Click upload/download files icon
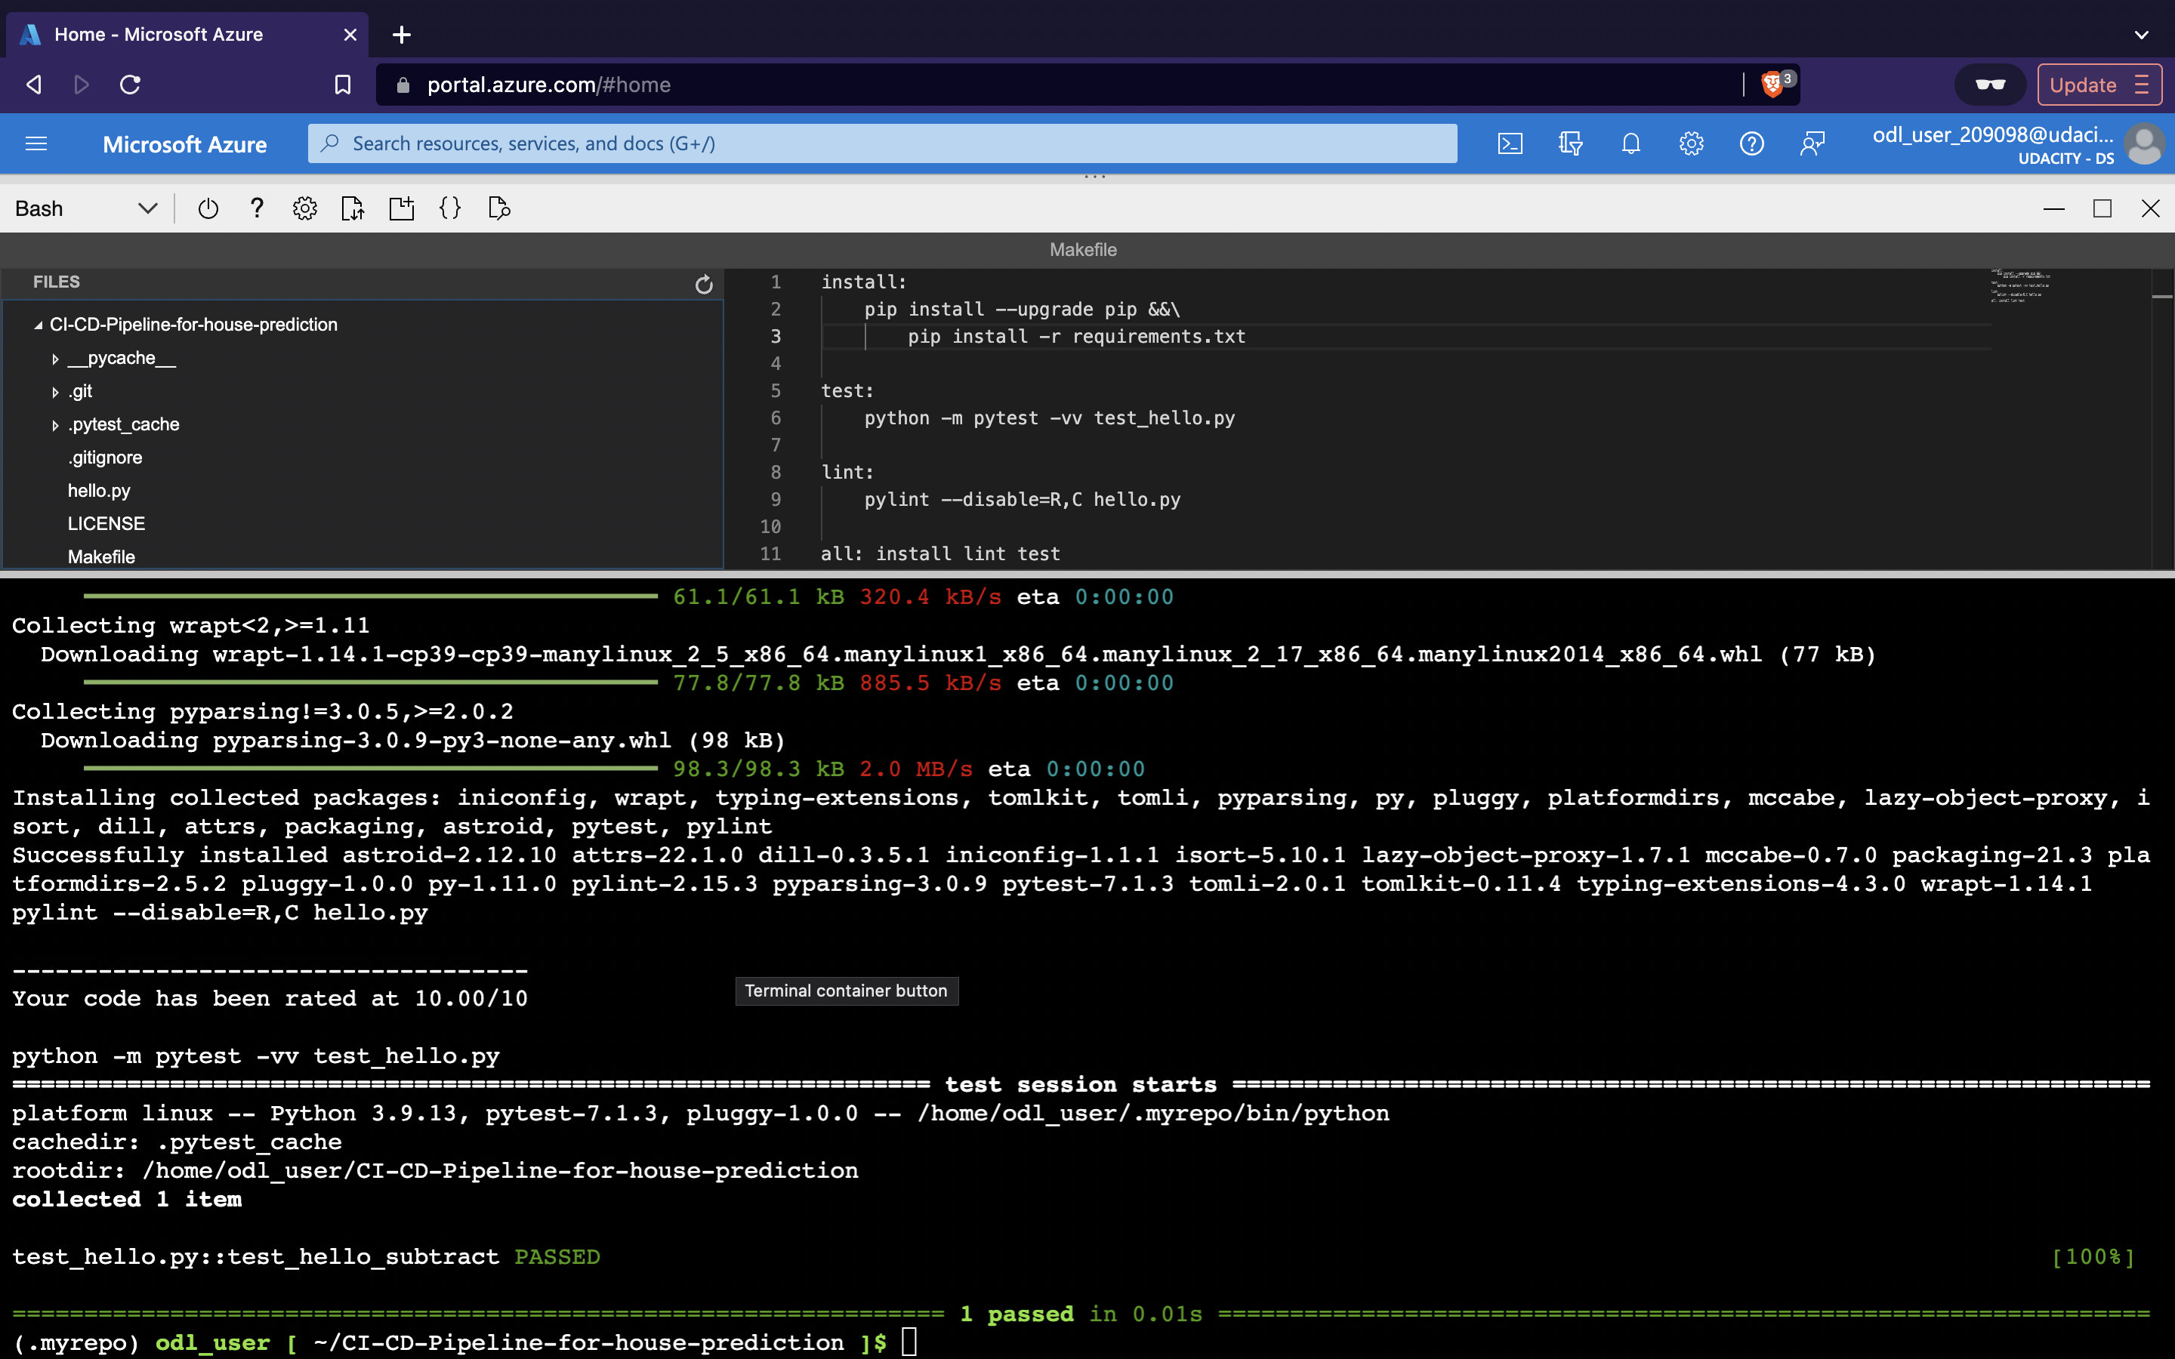 (353, 208)
